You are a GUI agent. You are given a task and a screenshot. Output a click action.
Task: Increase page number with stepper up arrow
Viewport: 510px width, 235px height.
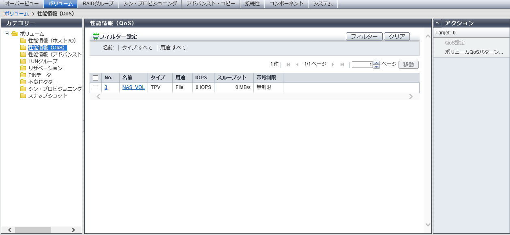(x=376, y=63)
